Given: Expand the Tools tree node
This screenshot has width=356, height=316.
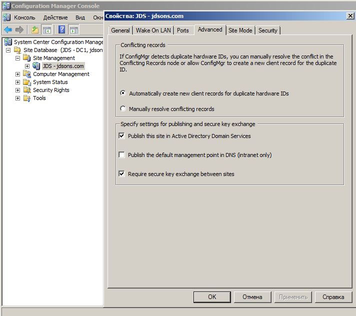Looking at the screenshot, I should [17, 98].
